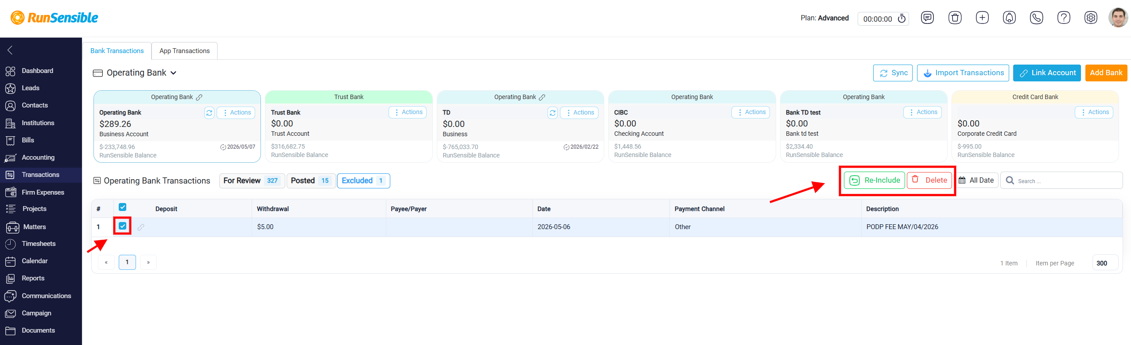Select the For Review 327 tab
Image resolution: width=1131 pixels, height=345 pixels.
coord(252,181)
